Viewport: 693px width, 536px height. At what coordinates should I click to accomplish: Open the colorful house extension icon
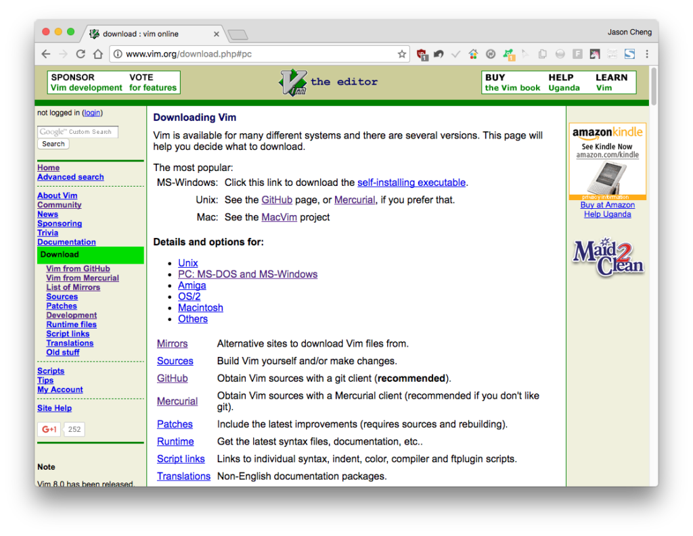pos(473,54)
